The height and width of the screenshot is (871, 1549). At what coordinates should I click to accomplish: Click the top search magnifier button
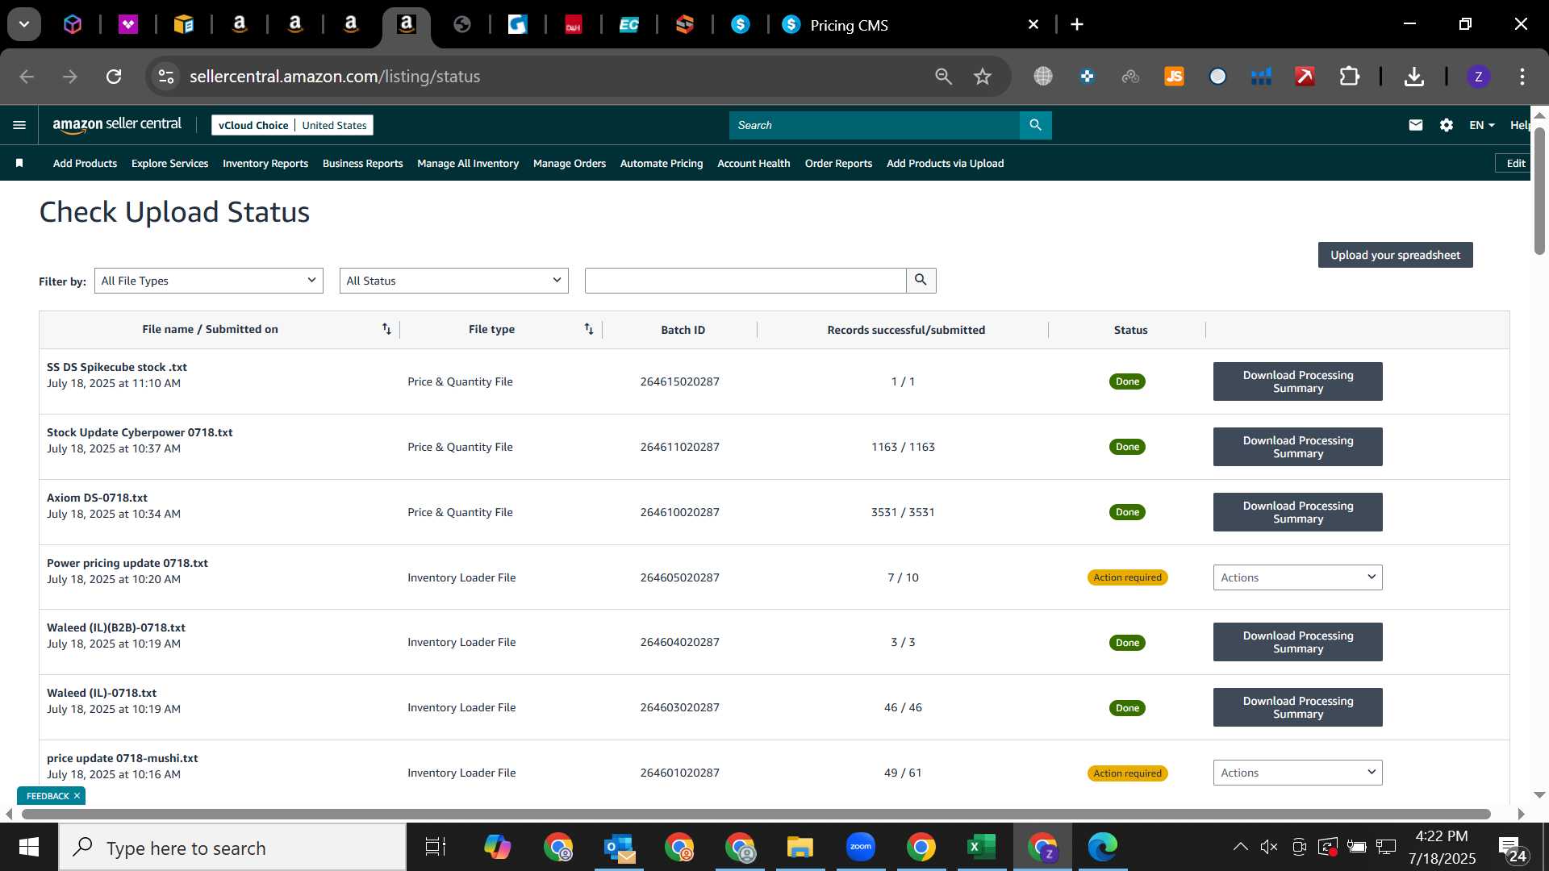point(1036,125)
